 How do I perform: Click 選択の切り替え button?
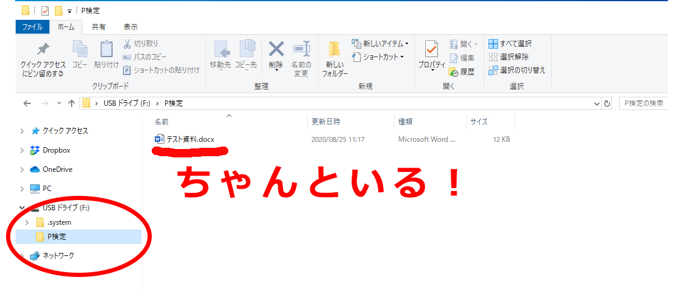(517, 70)
